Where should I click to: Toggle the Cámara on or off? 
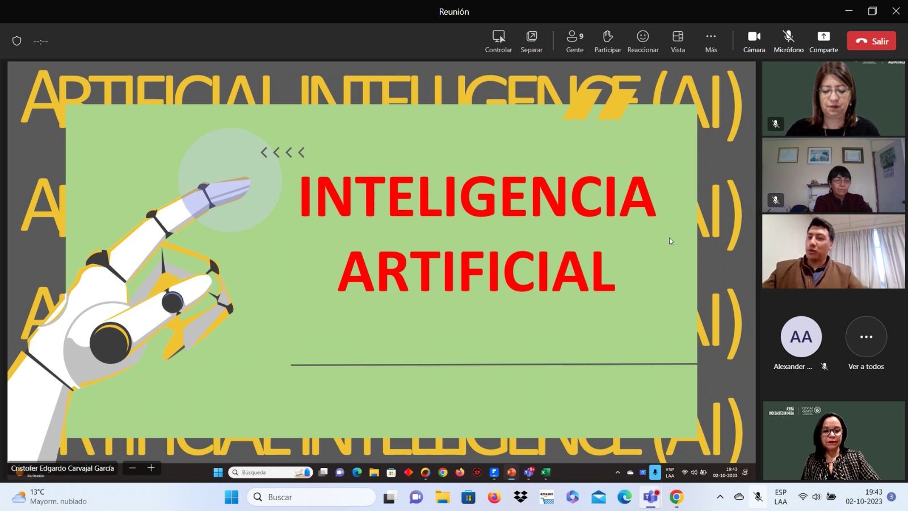(x=754, y=41)
